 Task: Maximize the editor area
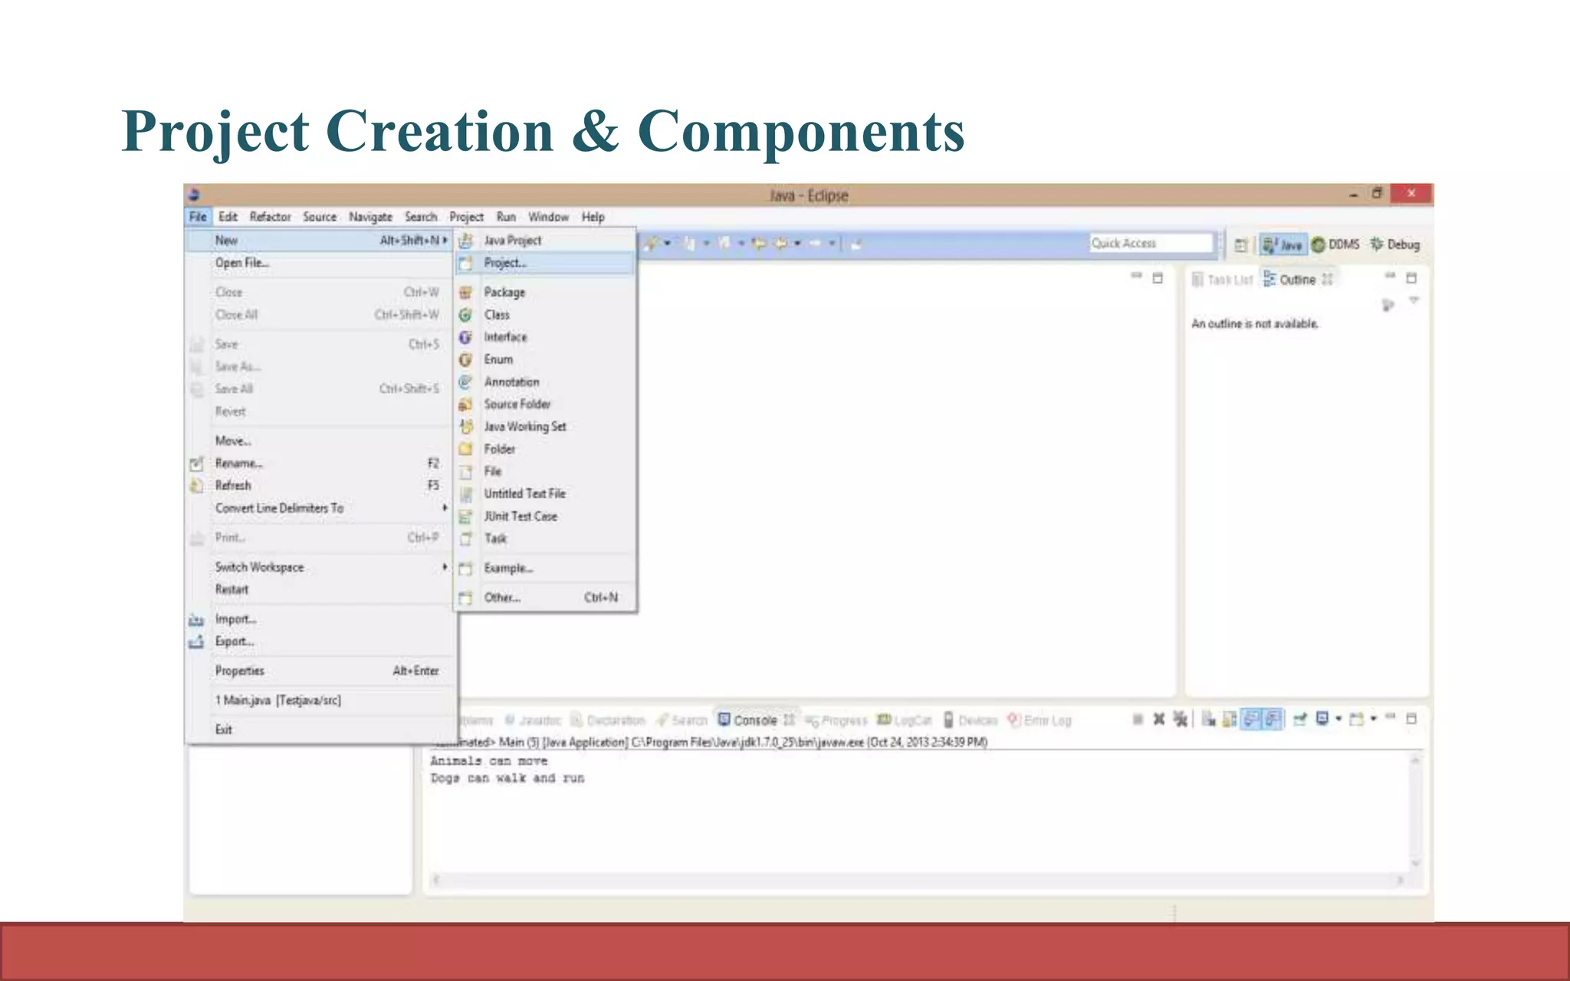pyautogui.click(x=1158, y=278)
